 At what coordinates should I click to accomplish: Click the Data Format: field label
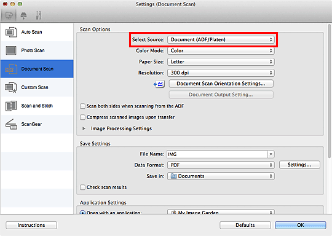(149, 165)
